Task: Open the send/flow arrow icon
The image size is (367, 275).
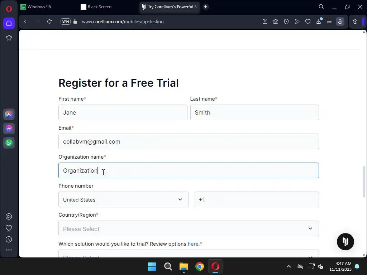Action: coord(297,21)
